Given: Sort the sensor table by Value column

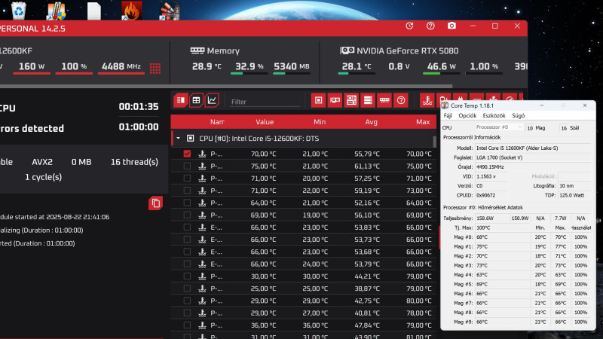Looking at the screenshot, I should [x=265, y=122].
